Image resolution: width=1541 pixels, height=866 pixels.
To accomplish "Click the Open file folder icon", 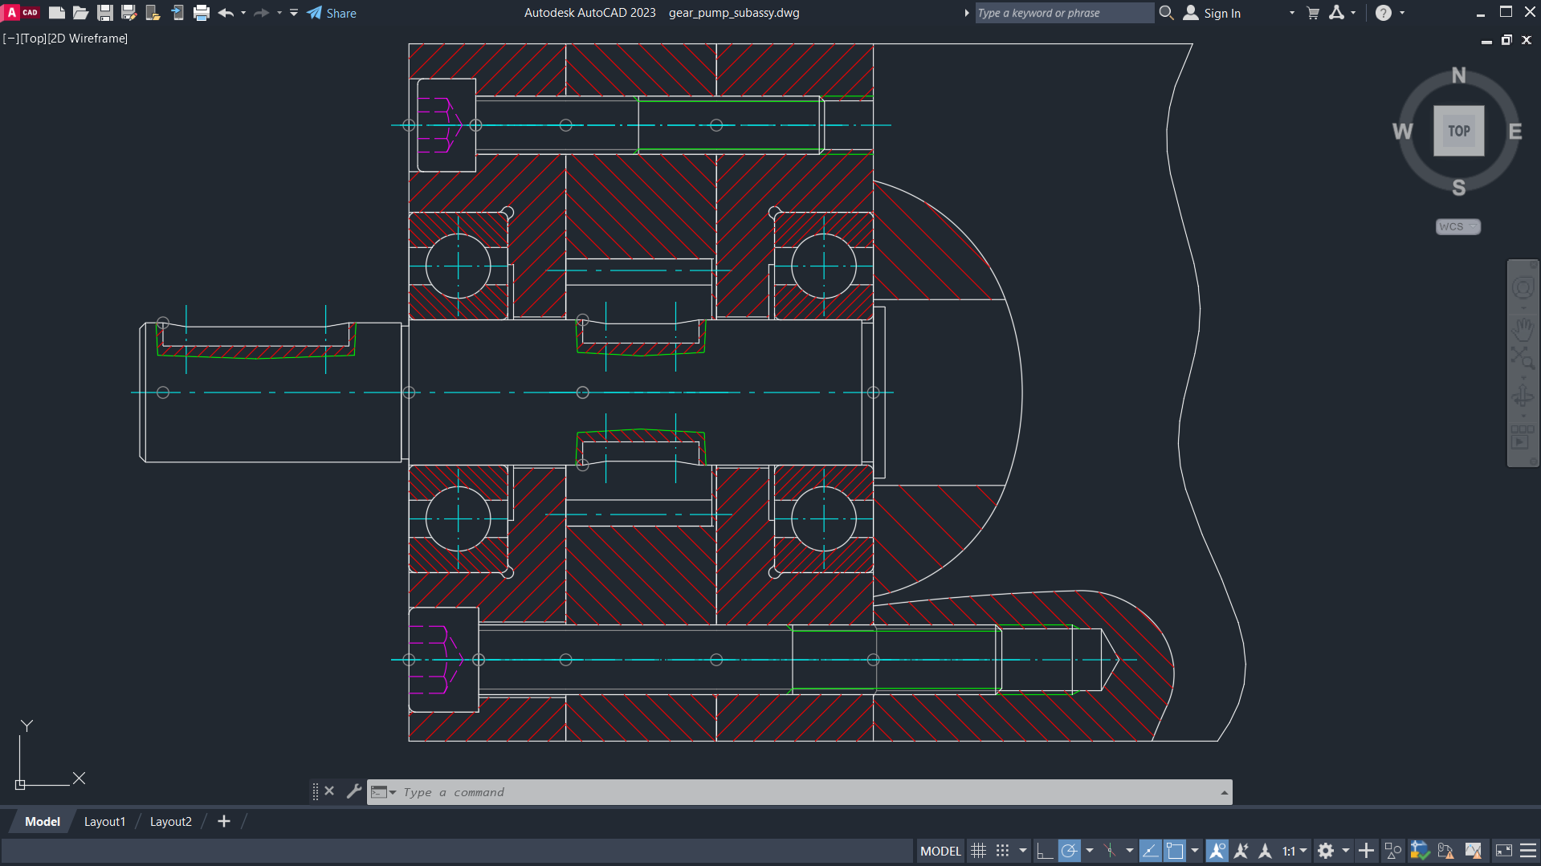I will (x=80, y=13).
